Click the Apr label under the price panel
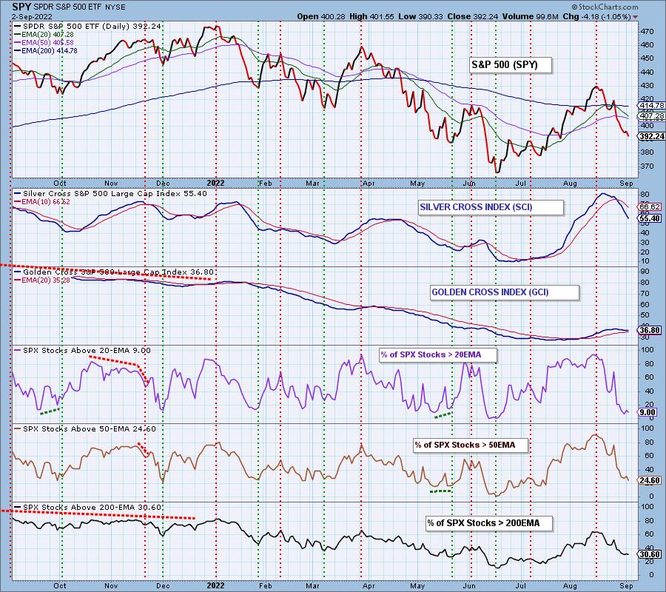Viewport: 666px width, 592px height. (x=369, y=184)
